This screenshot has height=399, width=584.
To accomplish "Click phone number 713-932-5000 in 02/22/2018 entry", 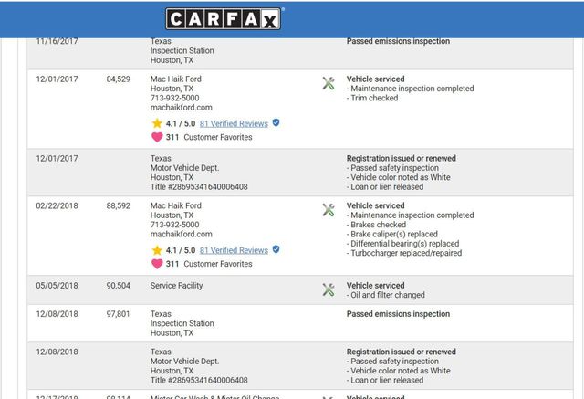I will pos(174,225).
